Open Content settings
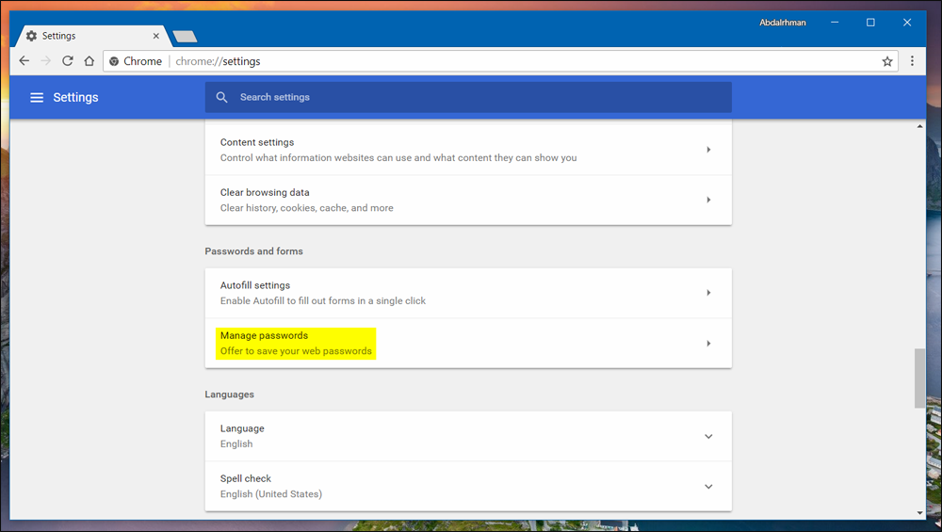Screen dimensions: 942x532 coord(468,150)
